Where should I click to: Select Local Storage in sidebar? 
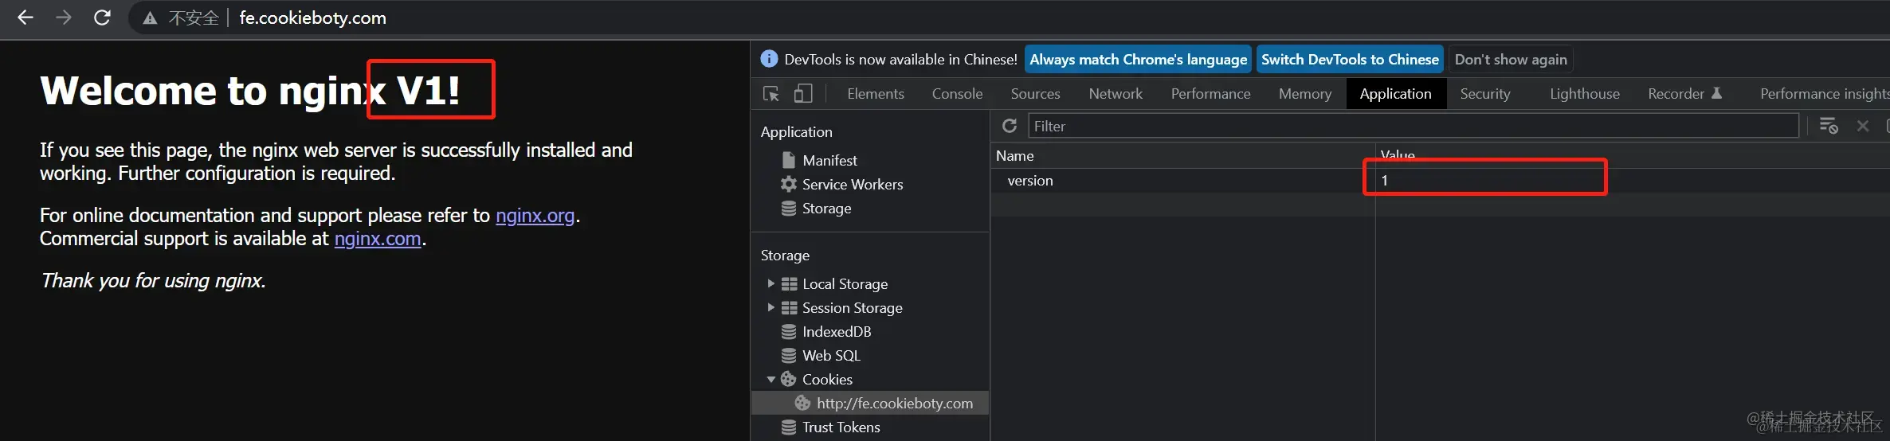[x=845, y=284]
